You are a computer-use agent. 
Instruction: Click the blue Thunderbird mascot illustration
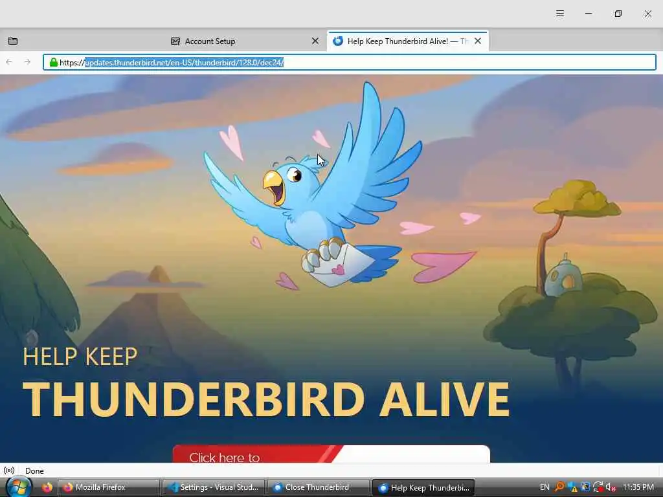(x=313, y=184)
